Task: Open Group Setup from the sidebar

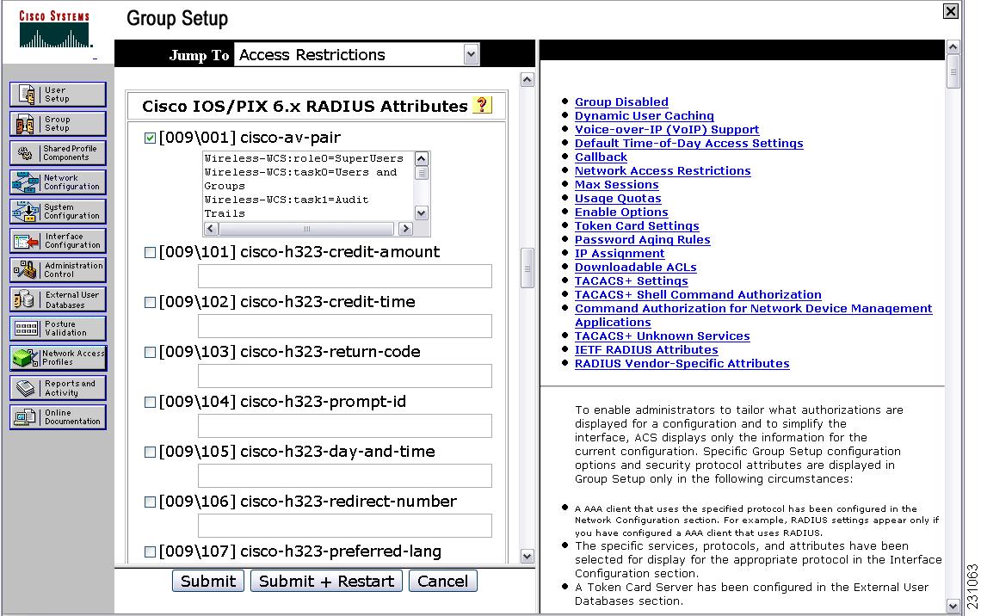Action: [x=58, y=124]
